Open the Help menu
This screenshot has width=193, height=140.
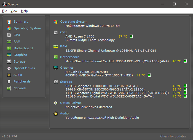click(x=24, y=11)
